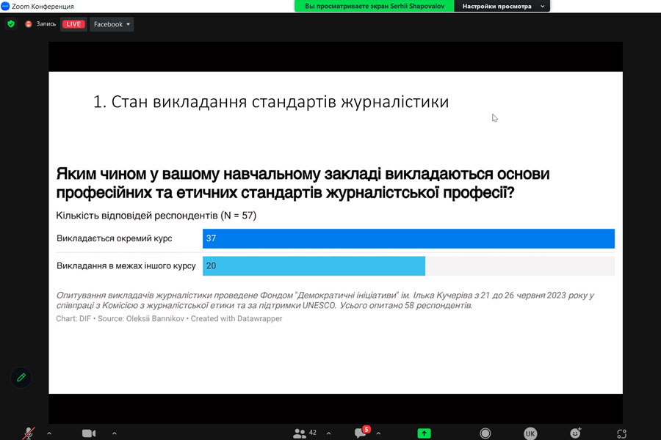Click the label "Викладання в межах іншого курсу"
Image resolution: width=661 pixels, height=440 pixels.
126,265
